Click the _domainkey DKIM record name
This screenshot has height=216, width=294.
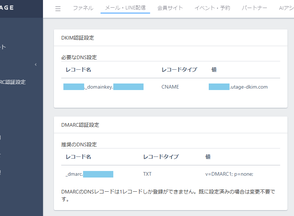click(x=103, y=87)
